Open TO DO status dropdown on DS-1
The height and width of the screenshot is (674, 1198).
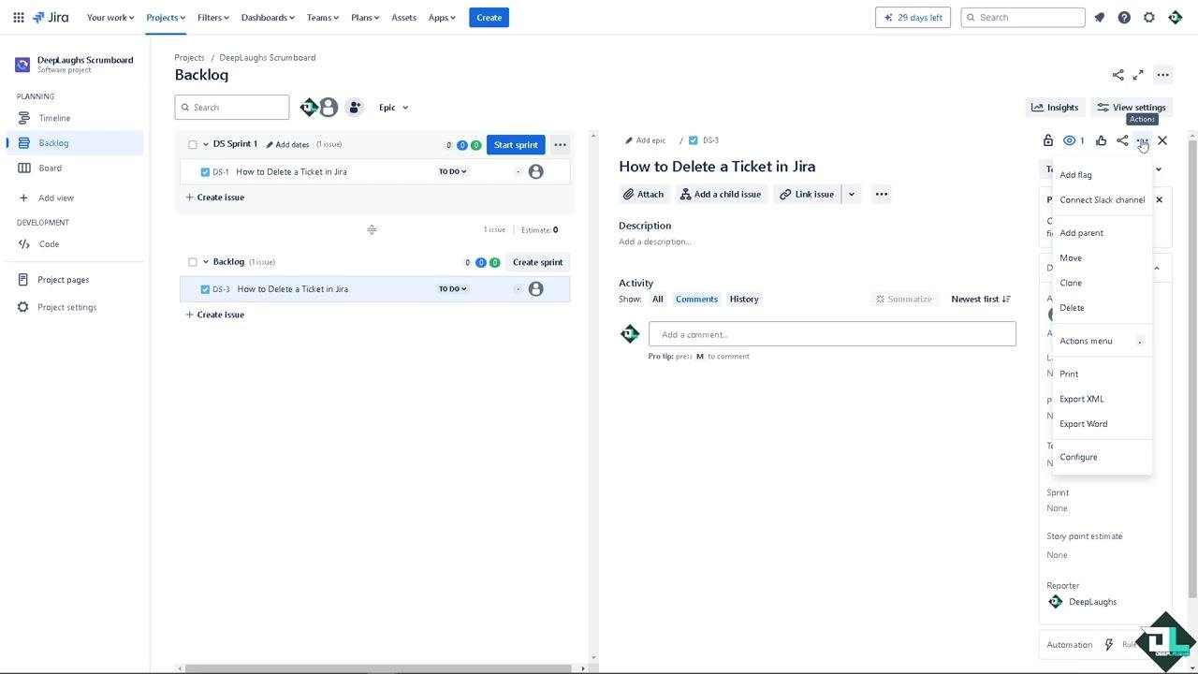[453, 171]
